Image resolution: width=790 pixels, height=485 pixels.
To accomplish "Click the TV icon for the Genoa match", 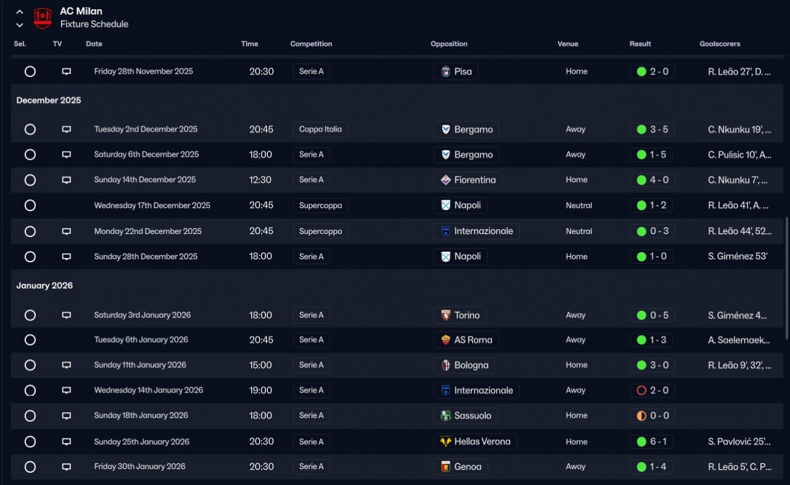I will pos(66,467).
